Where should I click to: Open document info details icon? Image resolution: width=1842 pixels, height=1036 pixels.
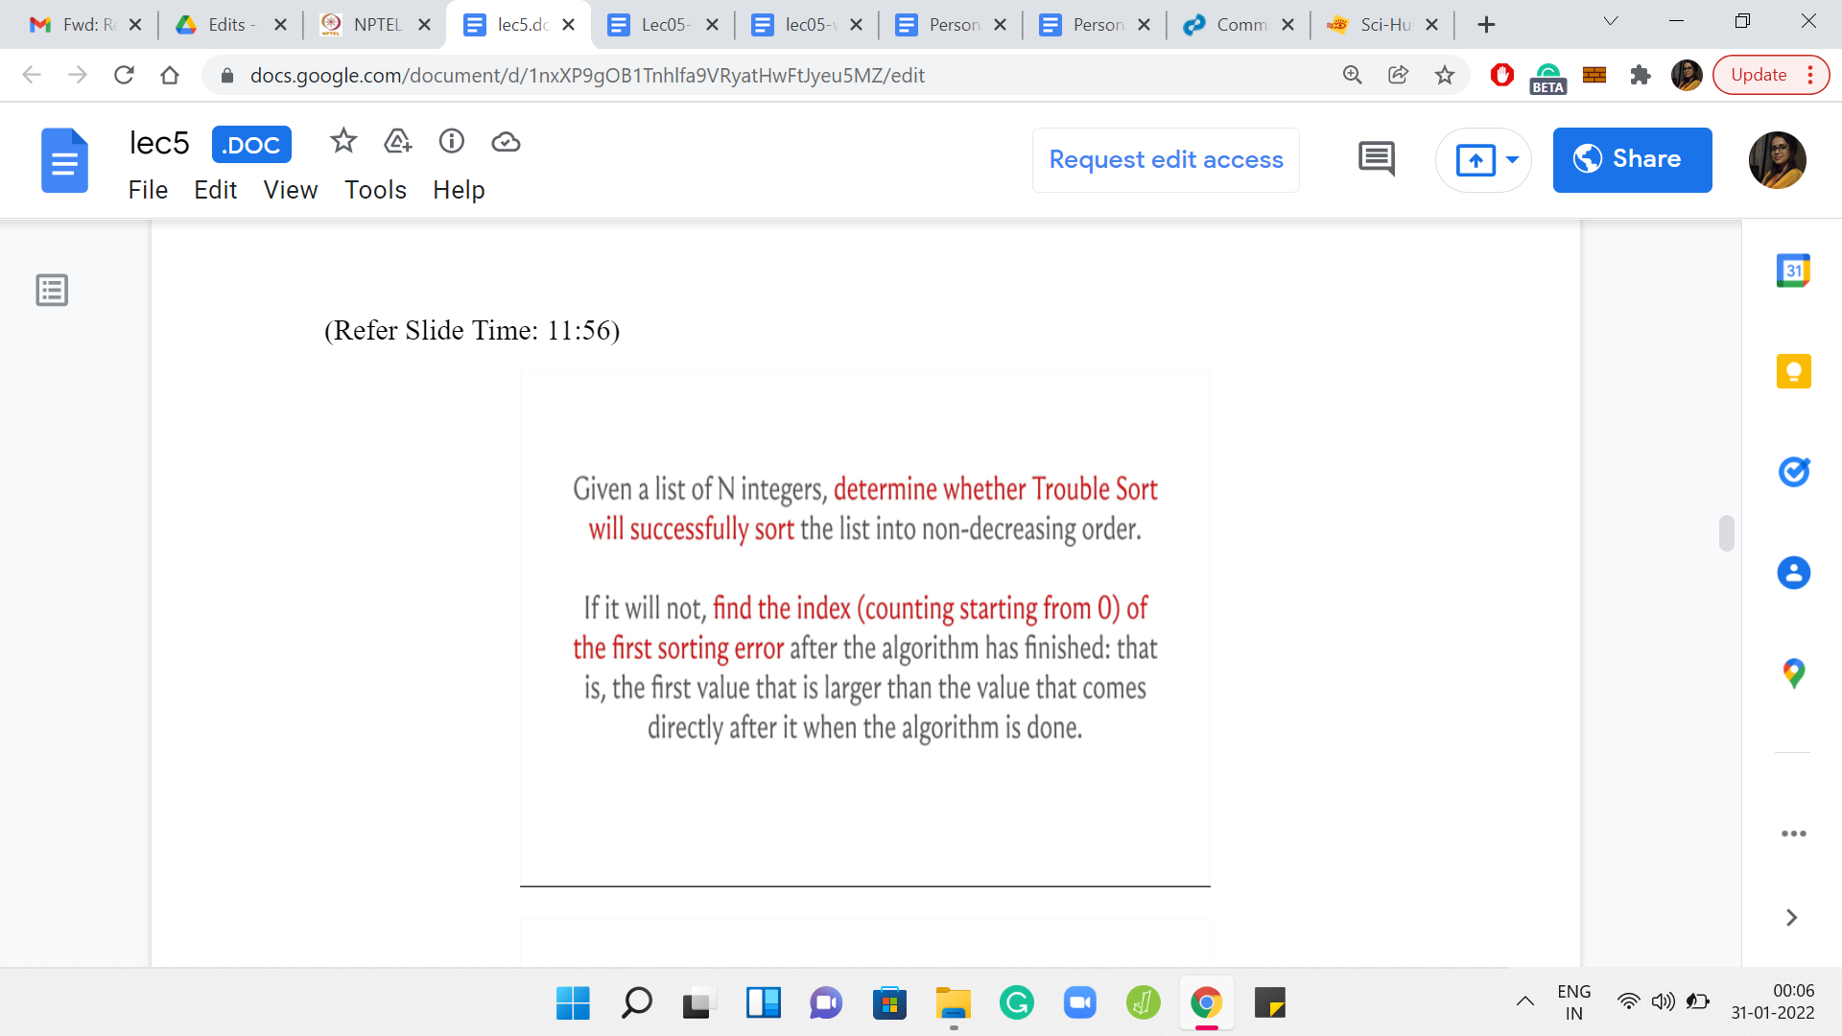pyautogui.click(x=451, y=142)
